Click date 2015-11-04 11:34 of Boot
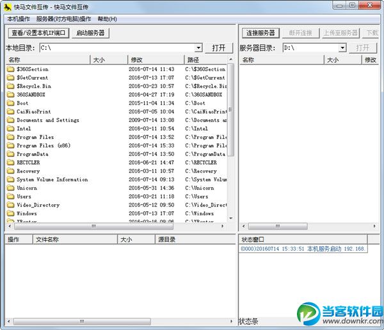 click(152, 103)
